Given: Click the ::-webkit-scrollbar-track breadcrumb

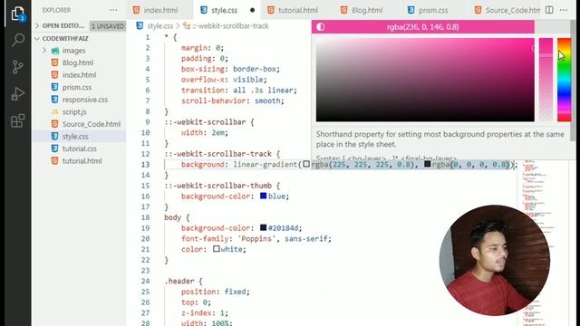Looking at the screenshot, I should pyautogui.click(x=230, y=26).
